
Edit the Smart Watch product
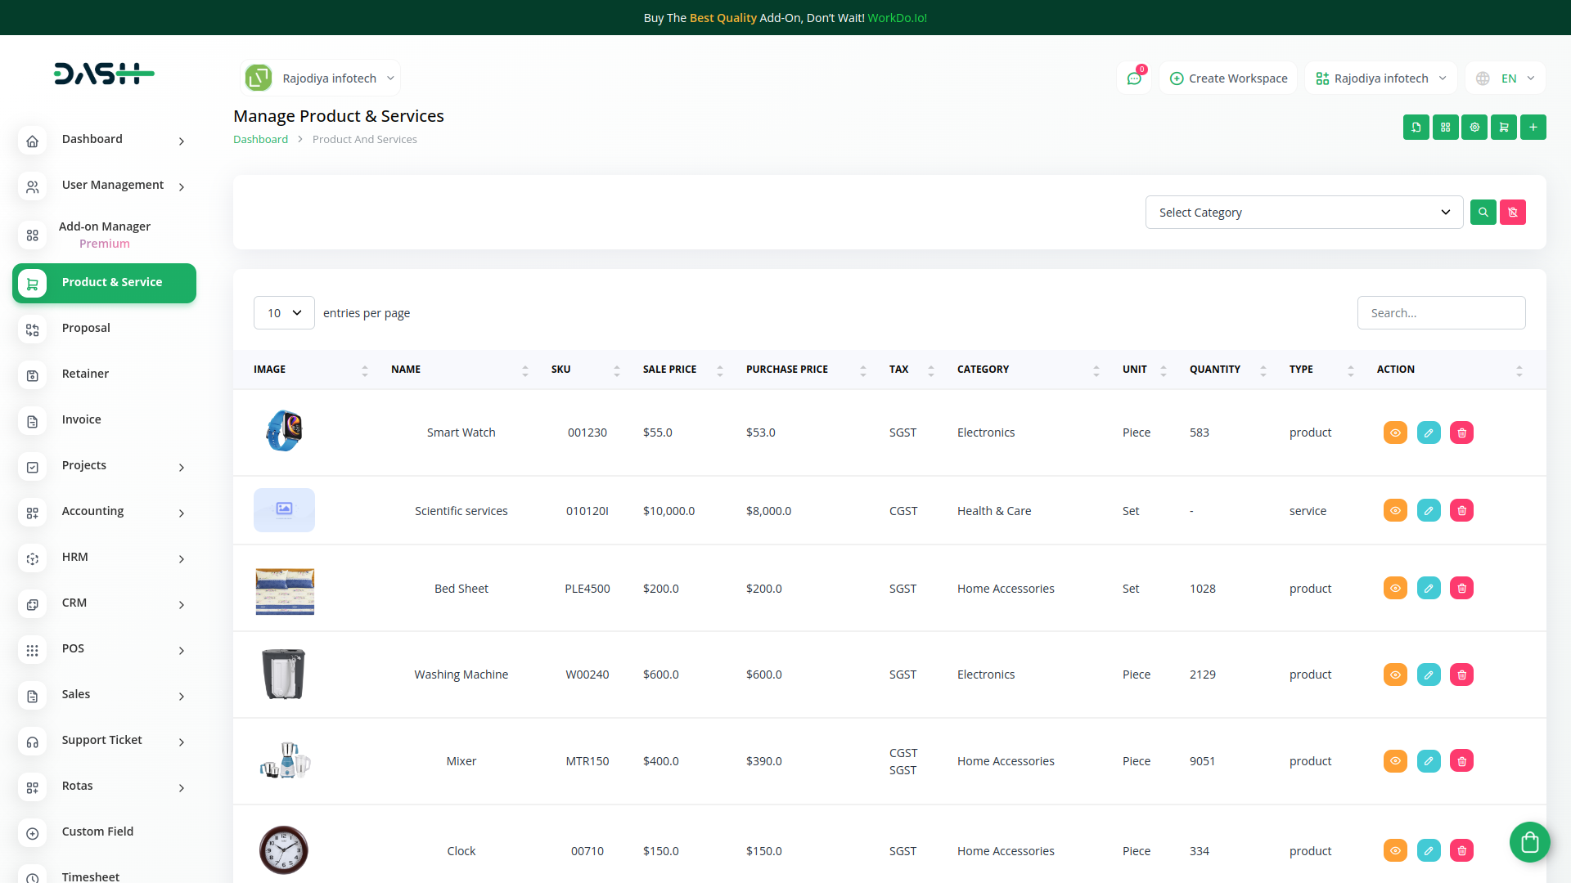[1429, 433]
